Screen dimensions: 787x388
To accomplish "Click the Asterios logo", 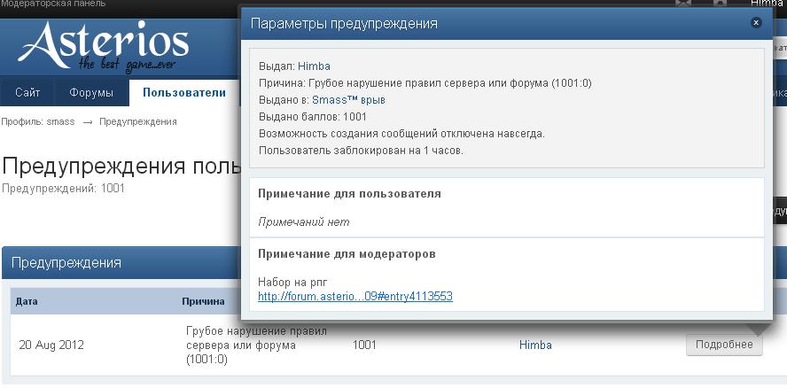I will [104, 48].
